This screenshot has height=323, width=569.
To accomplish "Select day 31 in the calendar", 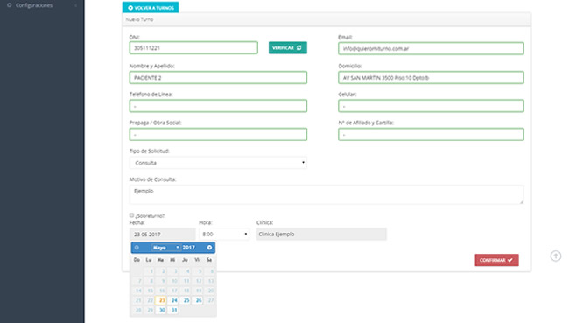I will pyautogui.click(x=174, y=310).
